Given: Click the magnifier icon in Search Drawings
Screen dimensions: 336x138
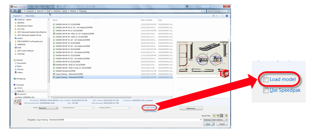Looking at the screenshot, I should pos(228,11).
